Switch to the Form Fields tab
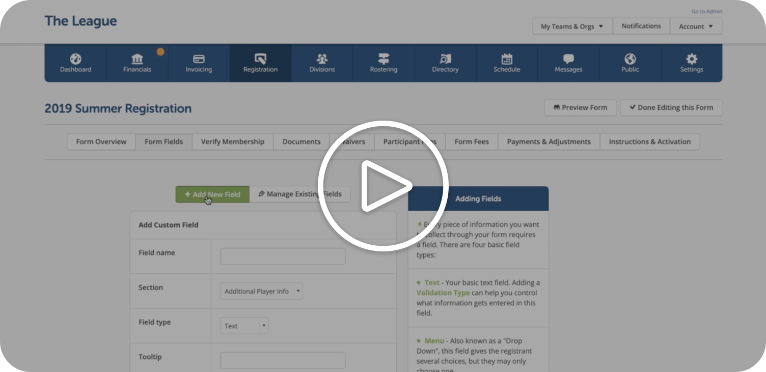 (x=163, y=142)
